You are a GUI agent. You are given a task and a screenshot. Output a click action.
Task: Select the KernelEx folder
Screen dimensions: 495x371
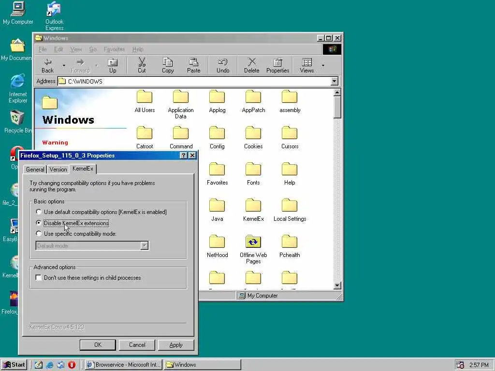253,211
